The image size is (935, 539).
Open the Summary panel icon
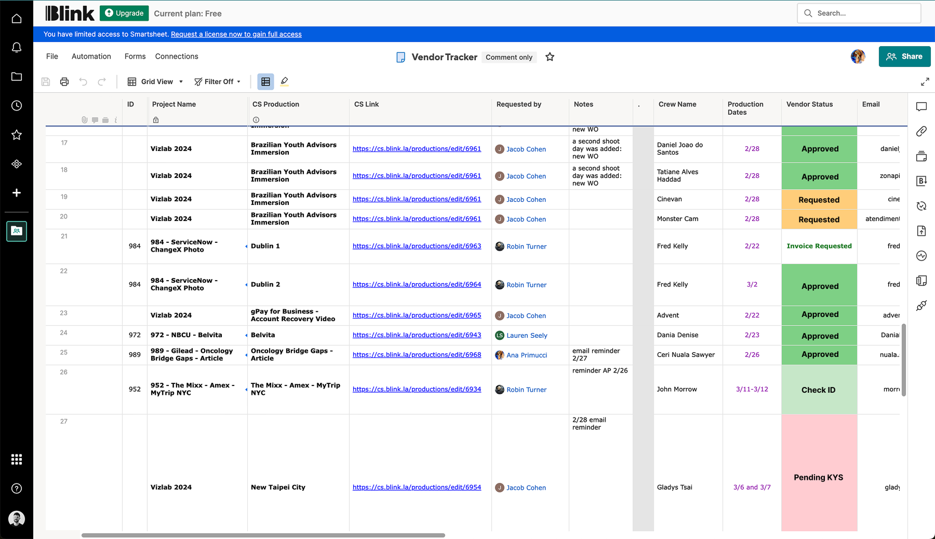921,281
